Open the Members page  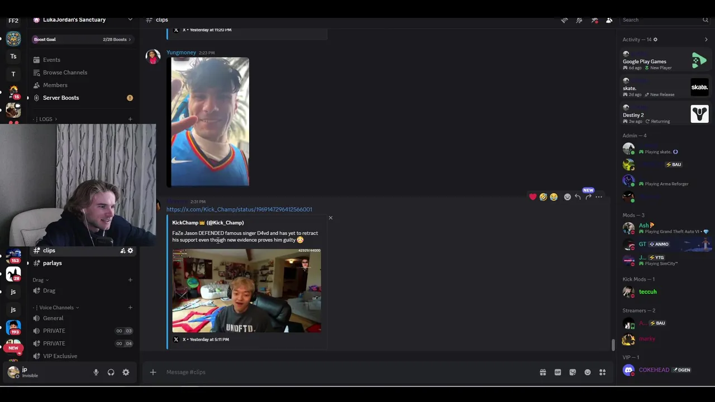[x=83, y=85]
